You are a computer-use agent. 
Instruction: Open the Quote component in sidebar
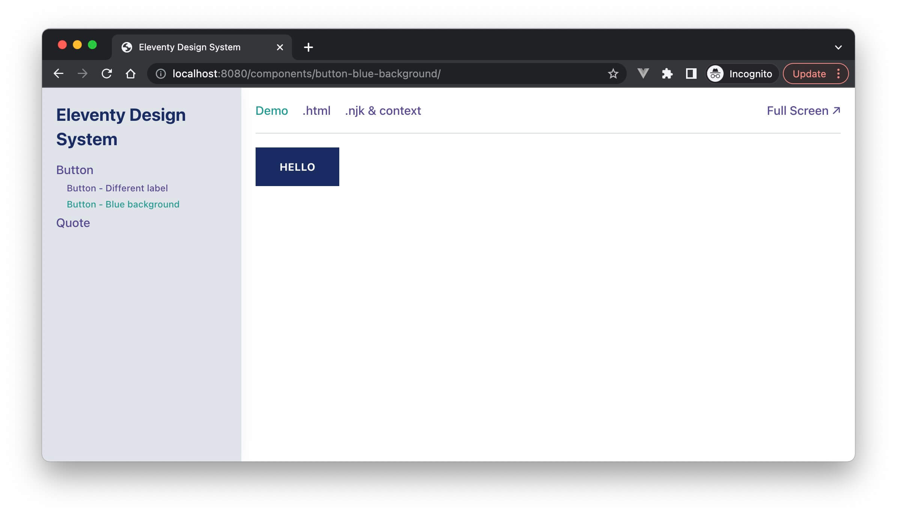(73, 223)
